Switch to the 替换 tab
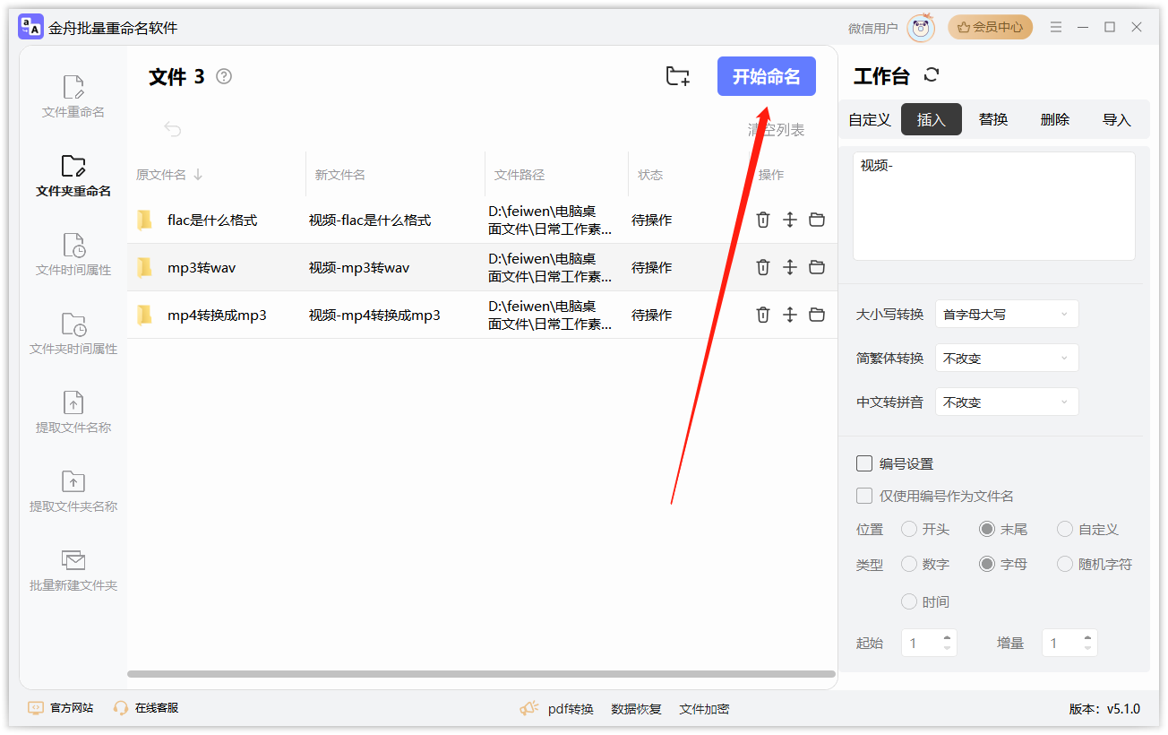This screenshot has width=1168, height=735. coord(992,118)
